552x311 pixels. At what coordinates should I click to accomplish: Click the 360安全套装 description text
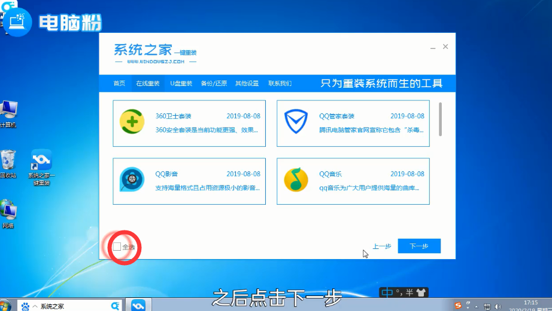tap(207, 130)
